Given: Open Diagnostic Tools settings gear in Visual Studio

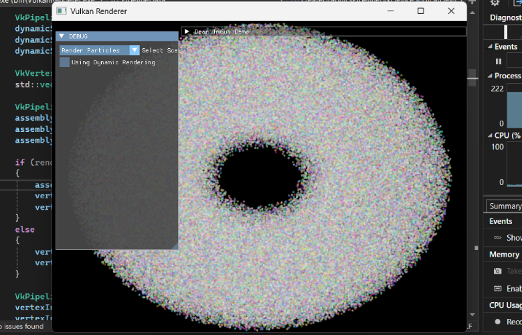Looking at the screenshot, I should pyautogui.click(x=495, y=3).
